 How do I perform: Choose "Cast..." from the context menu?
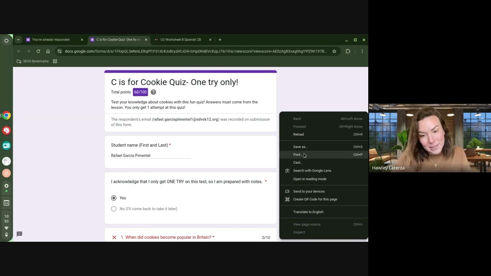pos(323,163)
